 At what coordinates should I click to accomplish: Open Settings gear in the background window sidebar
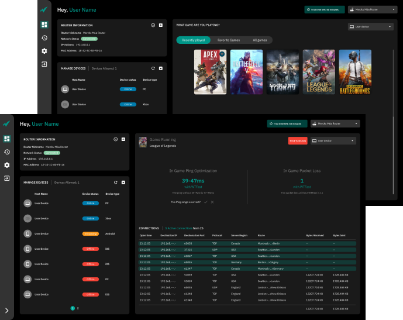[44, 51]
